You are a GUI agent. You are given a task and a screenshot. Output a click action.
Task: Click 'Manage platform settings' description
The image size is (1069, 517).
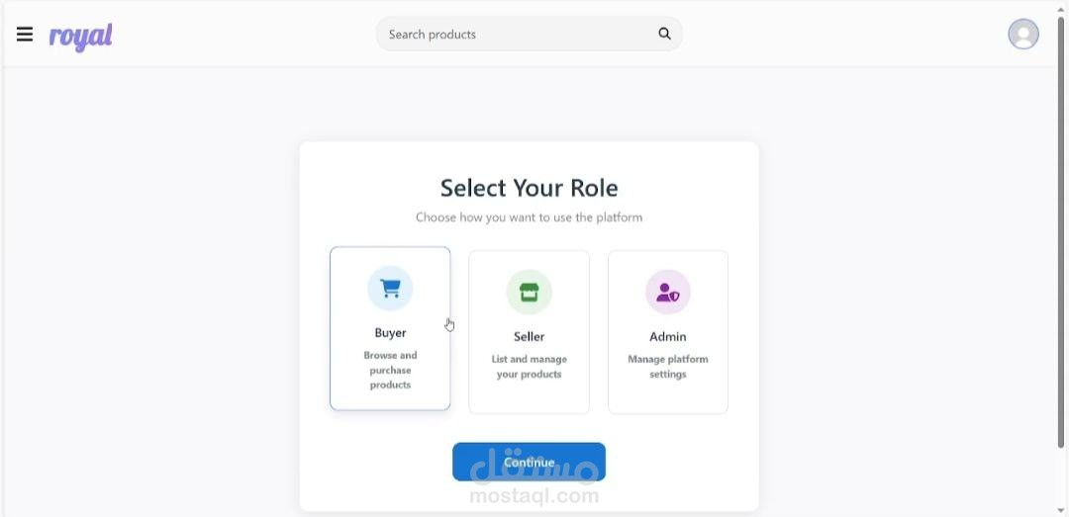[668, 367]
